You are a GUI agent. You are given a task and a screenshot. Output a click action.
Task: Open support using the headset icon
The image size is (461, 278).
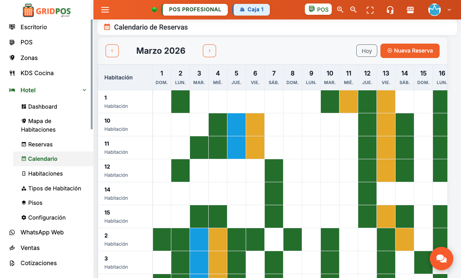[390, 9]
